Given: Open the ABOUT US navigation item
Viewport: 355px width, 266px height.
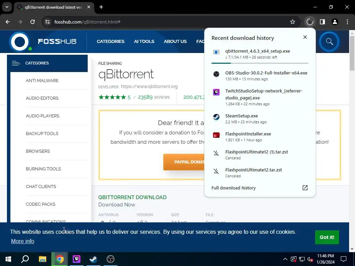Looking at the screenshot, I should [x=175, y=42].
